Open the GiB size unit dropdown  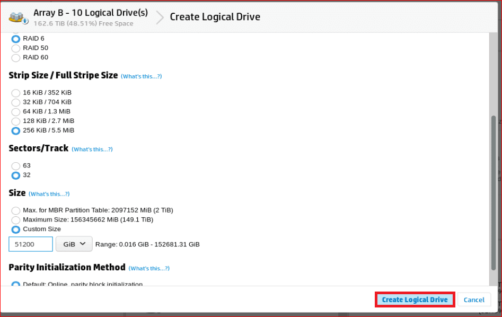pyautogui.click(x=74, y=244)
